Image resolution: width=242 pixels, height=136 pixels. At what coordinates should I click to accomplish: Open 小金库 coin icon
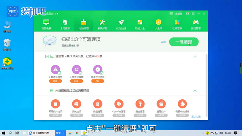[x=158, y=24]
